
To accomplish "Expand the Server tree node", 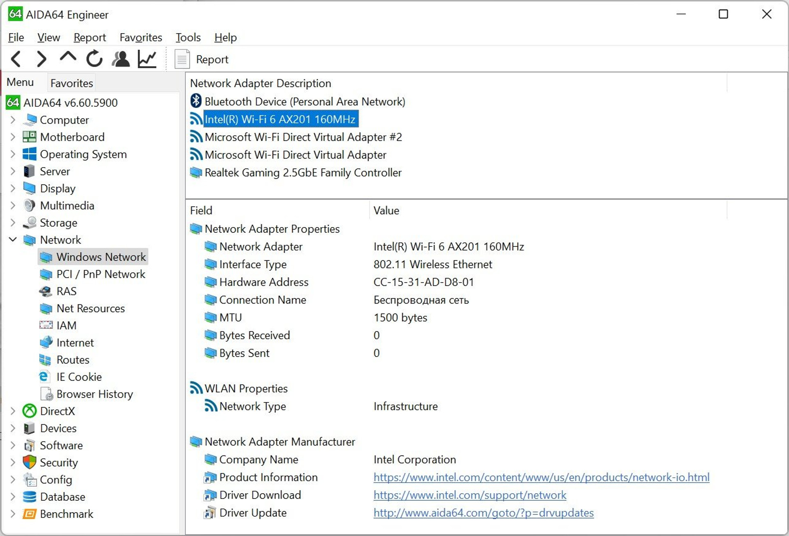I will [13, 171].
